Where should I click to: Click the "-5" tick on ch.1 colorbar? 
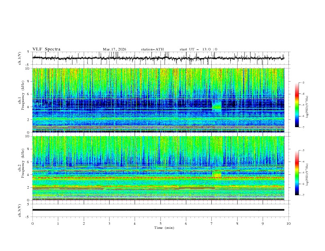[302, 105]
